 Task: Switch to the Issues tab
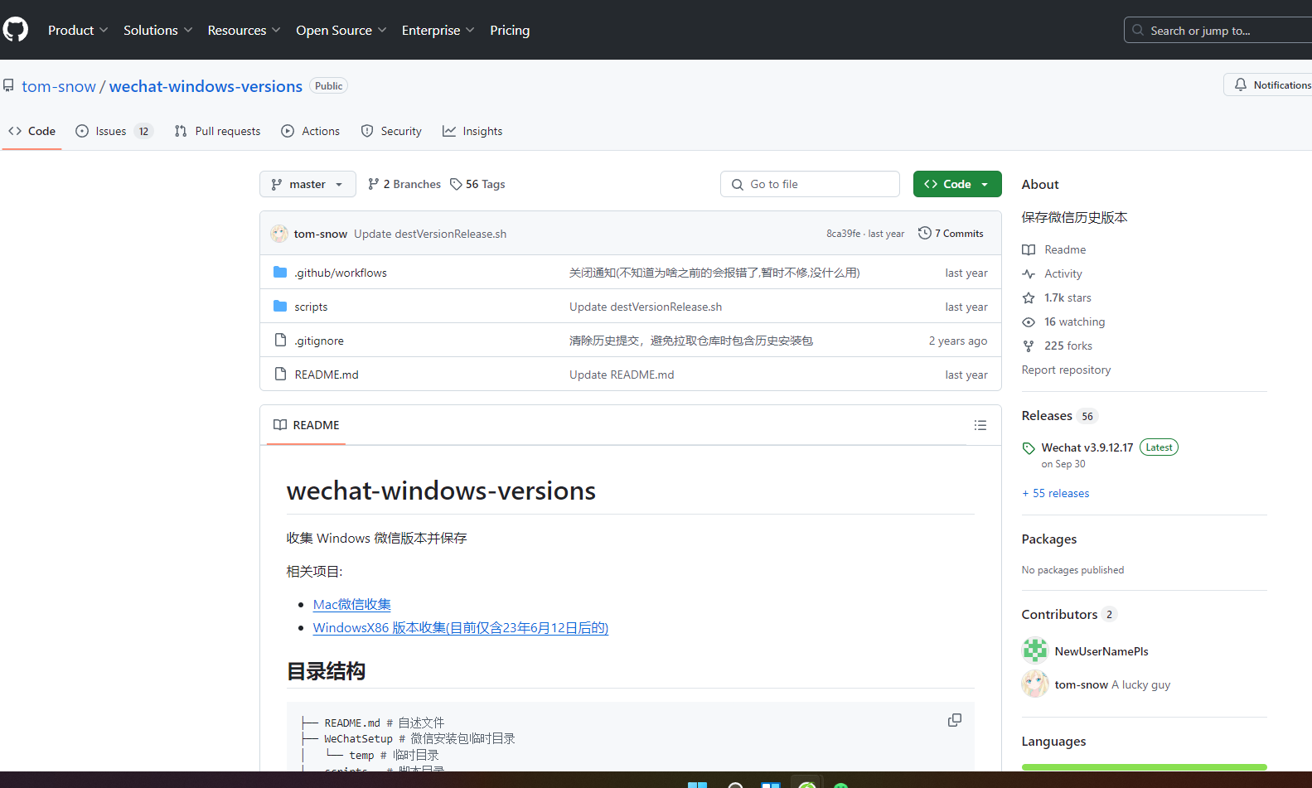pyautogui.click(x=114, y=131)
